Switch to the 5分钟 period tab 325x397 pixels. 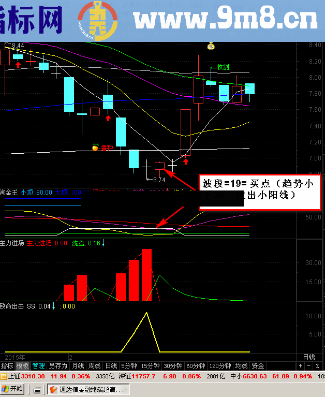(129, 365)
